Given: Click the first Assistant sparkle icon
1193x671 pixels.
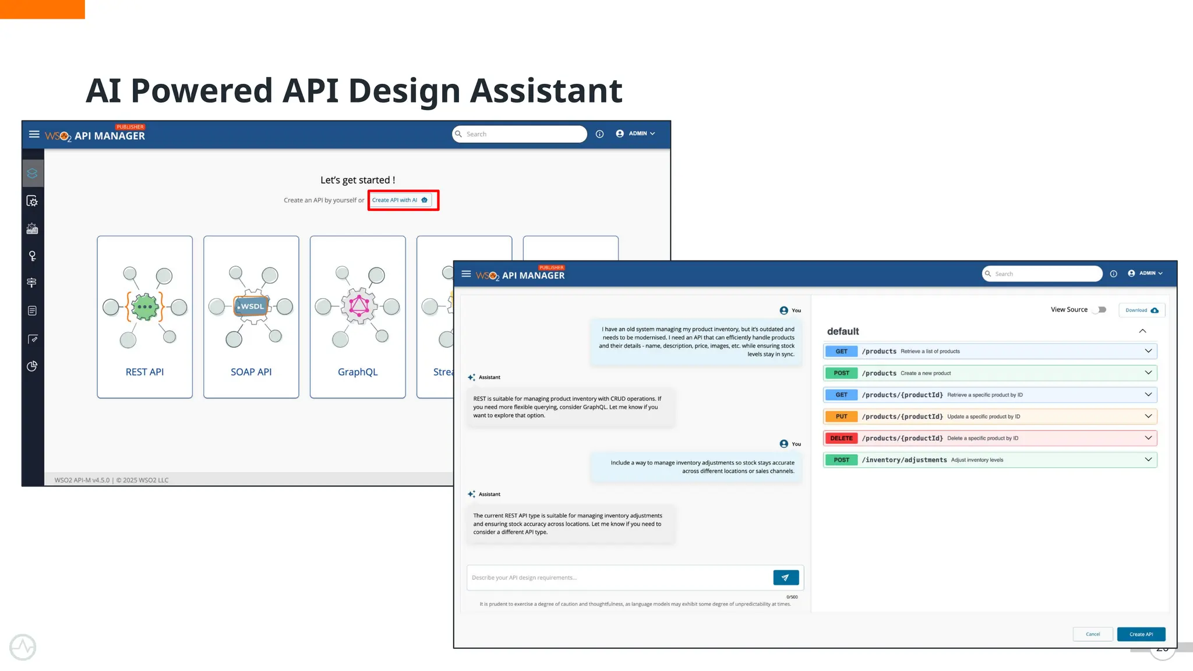Looking at the screenshot, I should tap(471, 377).
